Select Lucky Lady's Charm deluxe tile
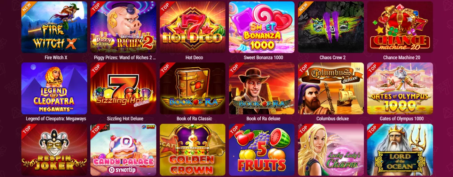The width and height of the screenshot is (453, 177). [x=331, y=150]
